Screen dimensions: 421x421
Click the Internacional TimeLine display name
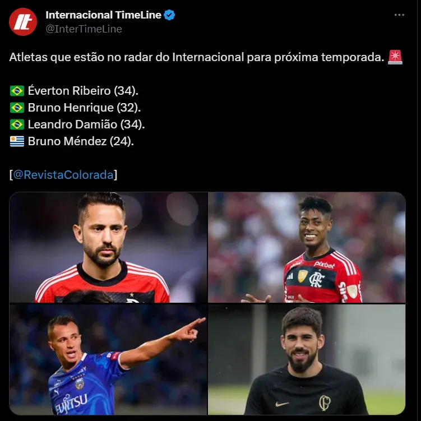pos(103,15)
